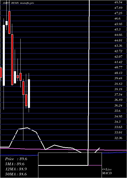Select the tall white candlestick spanning 38.83 to 45.95
This screenshot has width=127, height=178.
4,55
